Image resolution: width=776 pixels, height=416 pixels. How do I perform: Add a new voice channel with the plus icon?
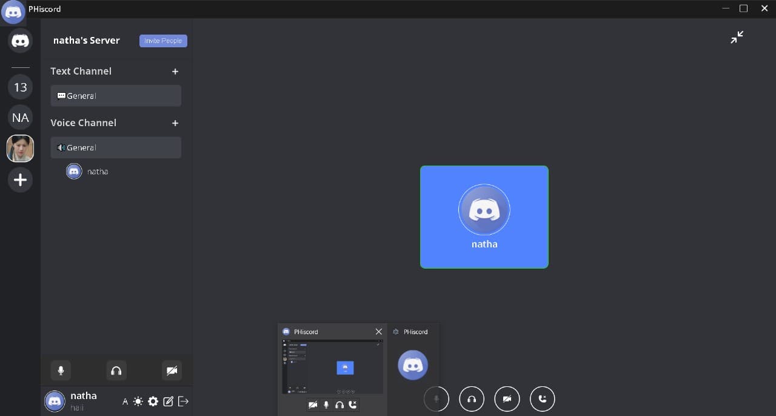click(x=175, y=123)
